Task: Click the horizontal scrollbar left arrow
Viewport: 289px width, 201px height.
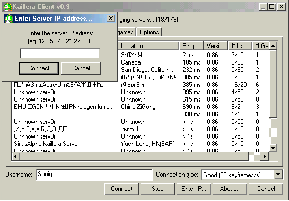Action: tap(16, 157)
